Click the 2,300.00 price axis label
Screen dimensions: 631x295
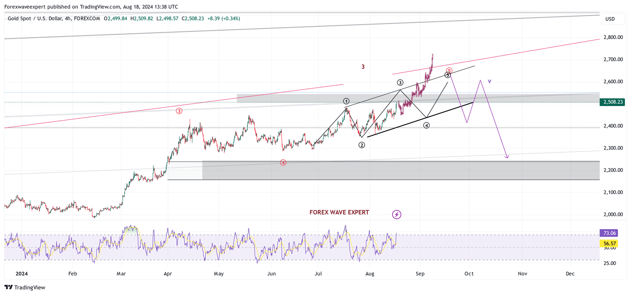tap(613, 148)
